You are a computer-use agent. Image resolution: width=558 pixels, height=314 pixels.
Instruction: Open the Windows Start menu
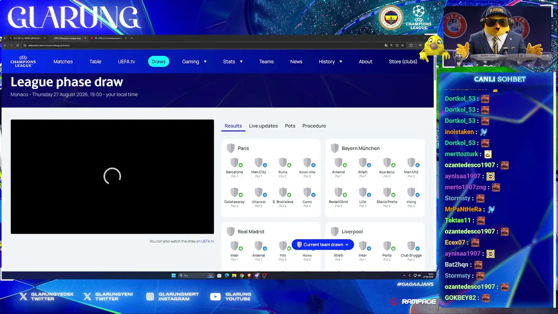[x=174, y=276]
